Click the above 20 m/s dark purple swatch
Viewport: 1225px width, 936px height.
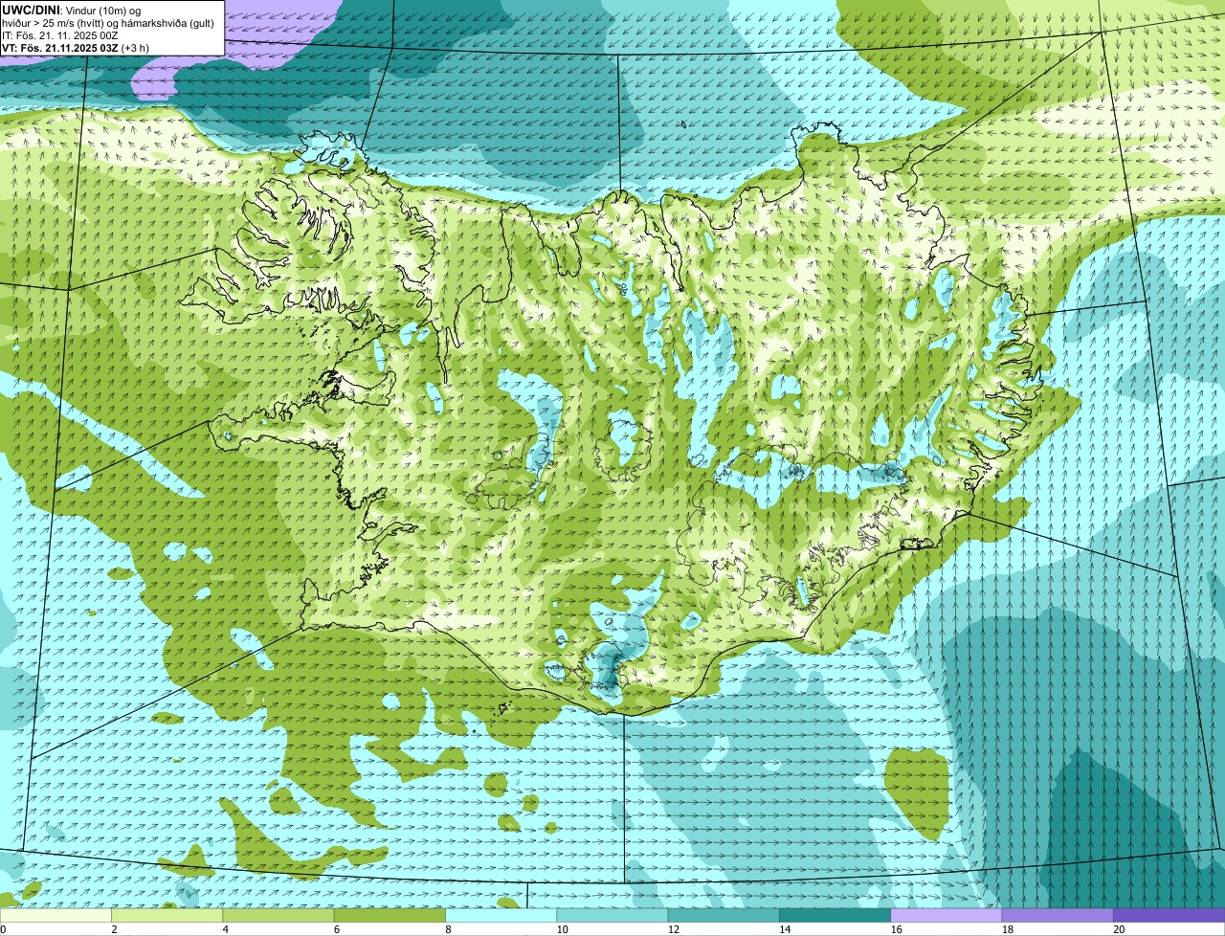(1169, 915)
